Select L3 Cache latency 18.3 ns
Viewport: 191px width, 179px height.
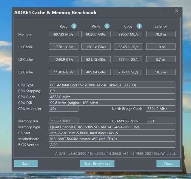(x=161, y=72)
